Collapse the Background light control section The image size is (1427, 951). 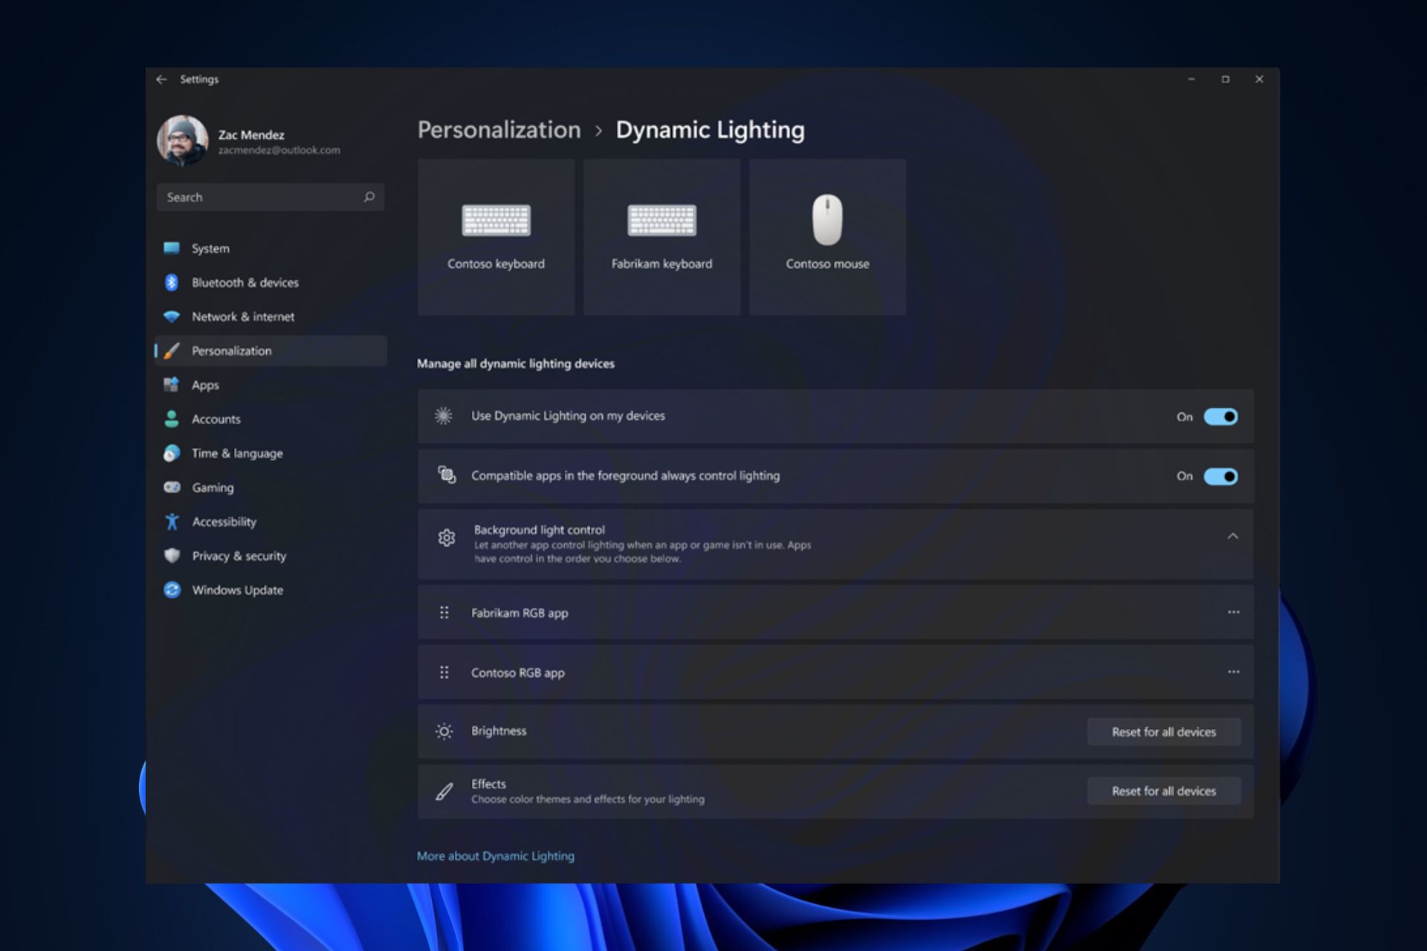[x=1233, y=536]
